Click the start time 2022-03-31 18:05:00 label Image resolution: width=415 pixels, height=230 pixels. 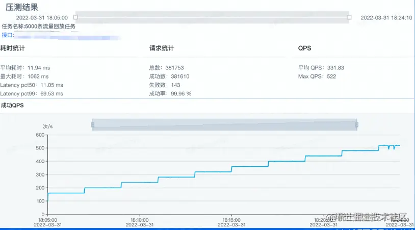pyautogui.click(x=42, y=18)
